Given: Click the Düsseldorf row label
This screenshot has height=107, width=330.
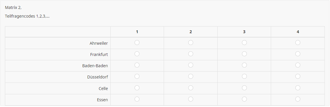Looking at the screenshot, I should coord(98,77).
